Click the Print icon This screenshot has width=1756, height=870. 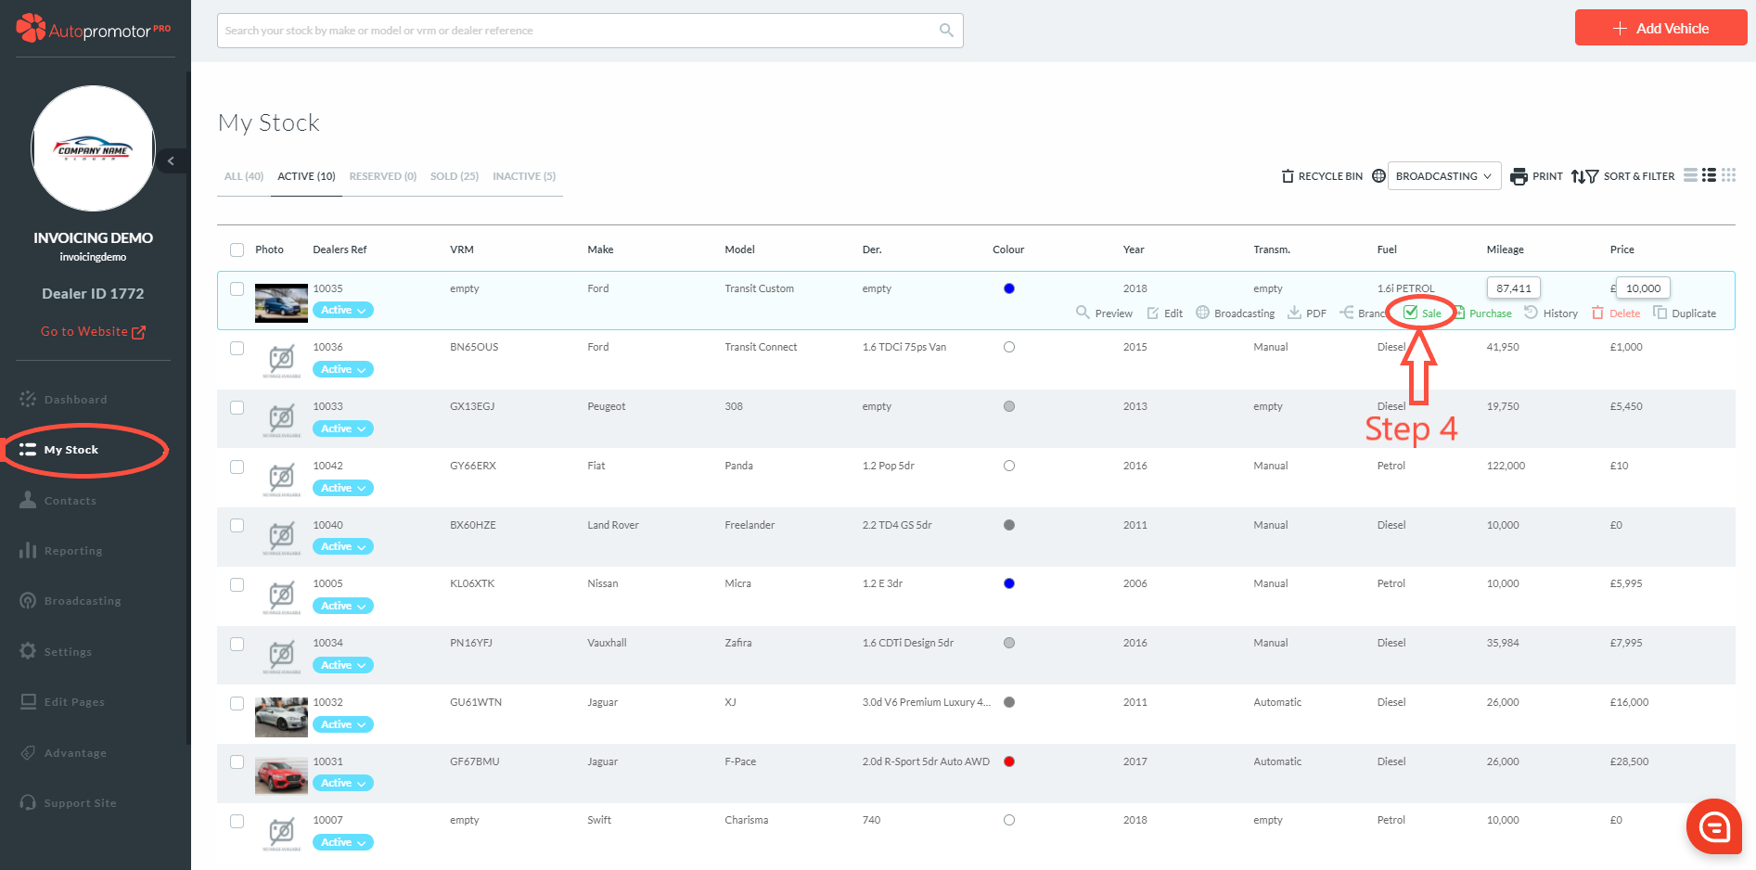1519,176
